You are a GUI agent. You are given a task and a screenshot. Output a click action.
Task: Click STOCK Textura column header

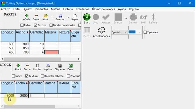64,87
